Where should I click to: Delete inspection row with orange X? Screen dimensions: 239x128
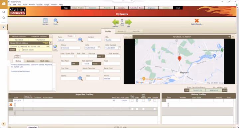(x=11, y=105)
